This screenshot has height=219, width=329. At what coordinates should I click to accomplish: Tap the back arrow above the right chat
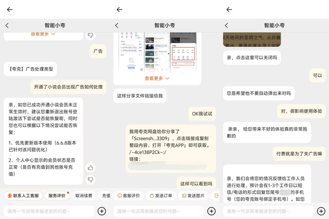[229, 9]
